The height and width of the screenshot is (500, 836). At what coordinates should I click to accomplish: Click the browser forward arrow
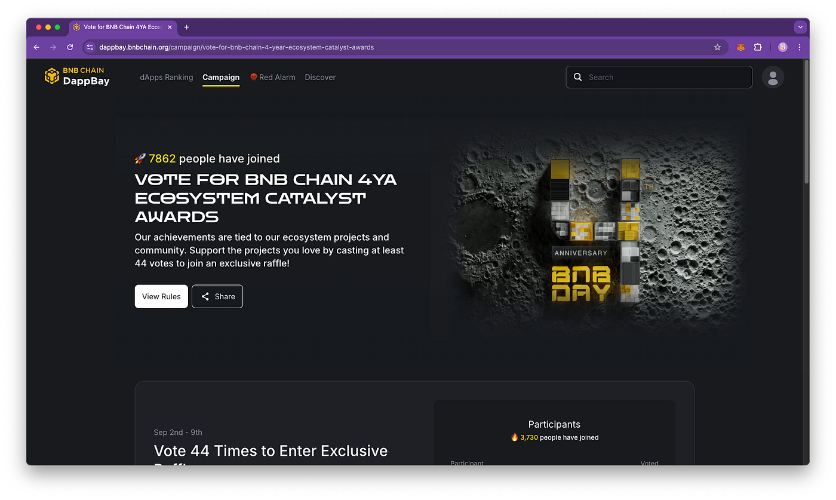point(53,47)
